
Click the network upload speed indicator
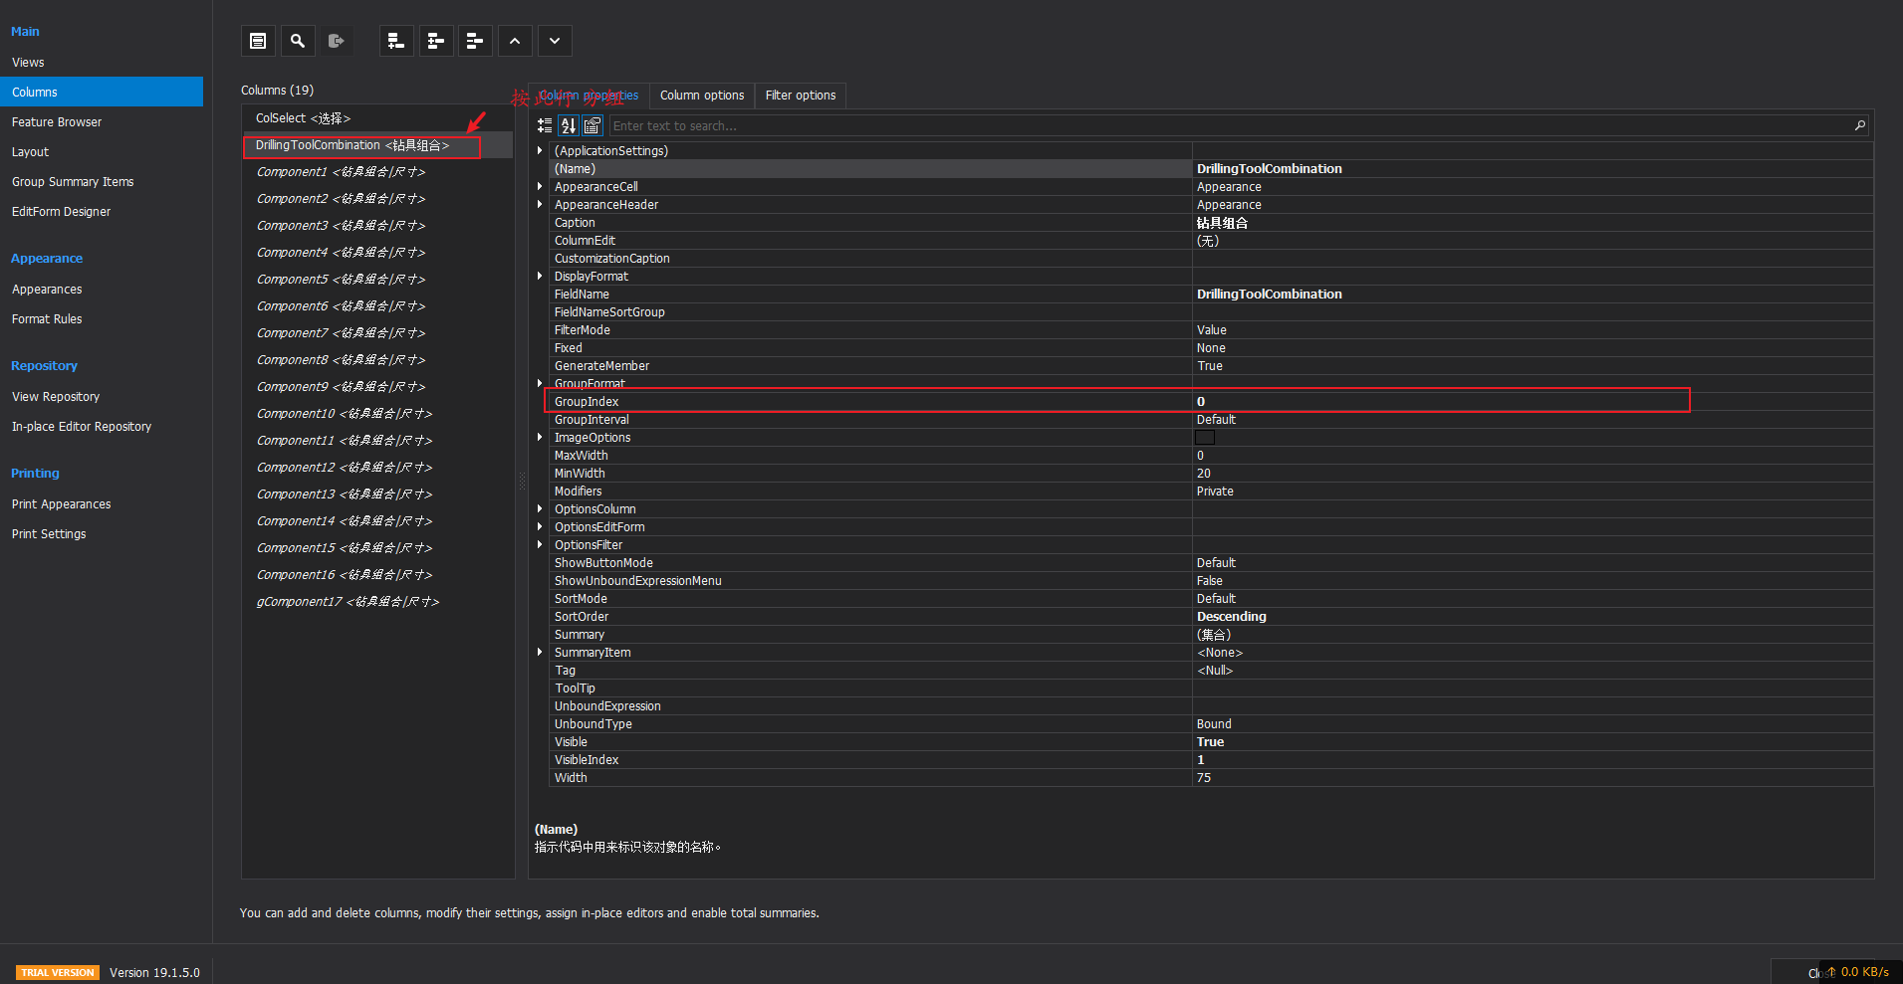(1857, 972)
